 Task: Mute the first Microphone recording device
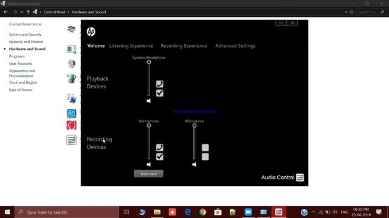tap(148, 164)
